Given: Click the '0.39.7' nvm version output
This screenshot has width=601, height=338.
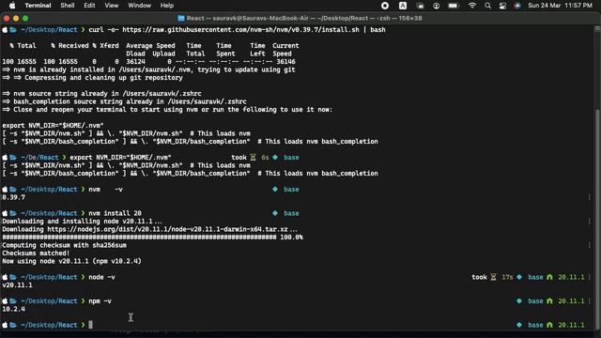Looking at the screenshot, I should pyautogui.click(x=13, y=197).
